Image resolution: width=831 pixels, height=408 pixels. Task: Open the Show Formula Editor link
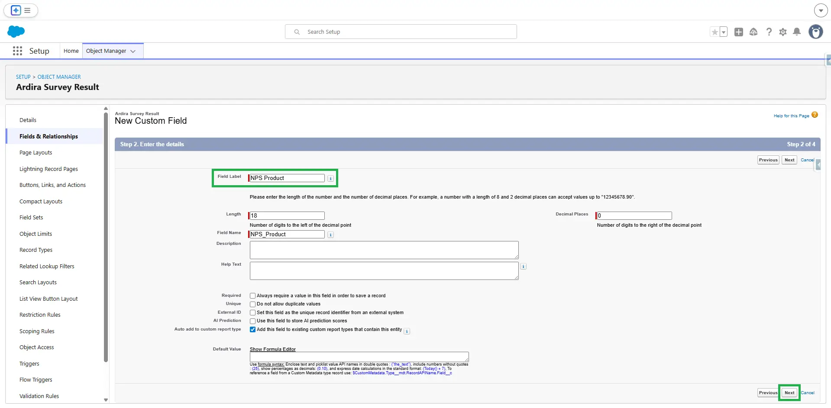click(272, 349)
